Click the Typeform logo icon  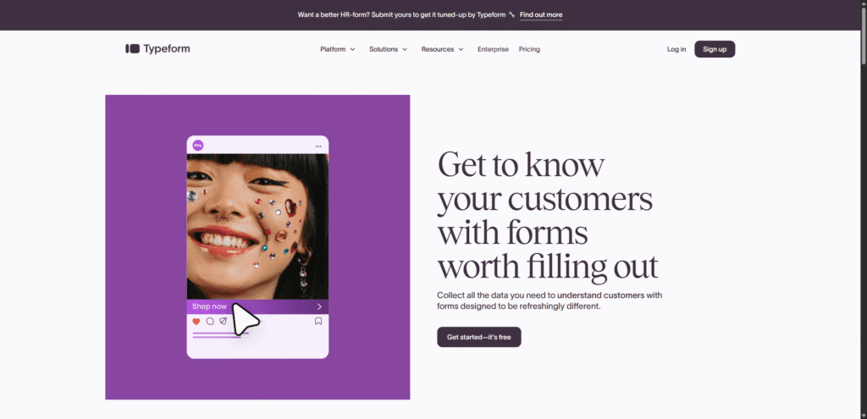(132, 49)
